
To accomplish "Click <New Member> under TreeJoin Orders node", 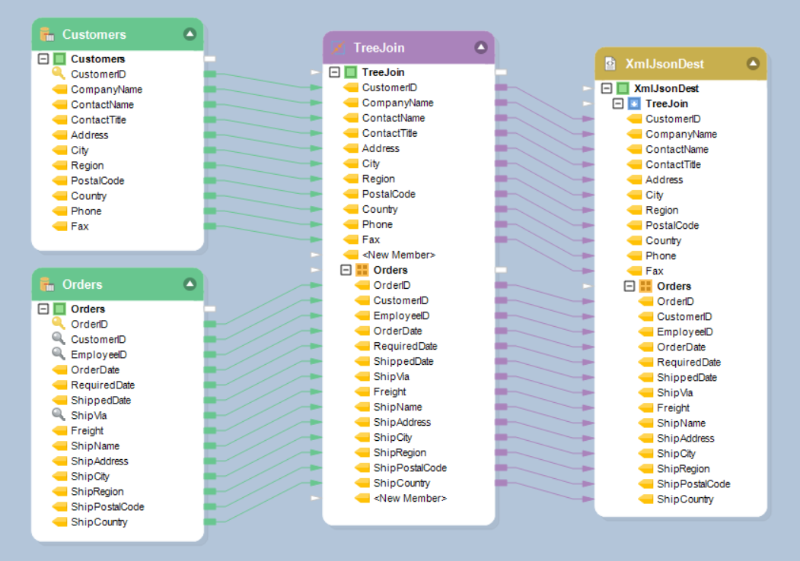I will tap(410, 498).
